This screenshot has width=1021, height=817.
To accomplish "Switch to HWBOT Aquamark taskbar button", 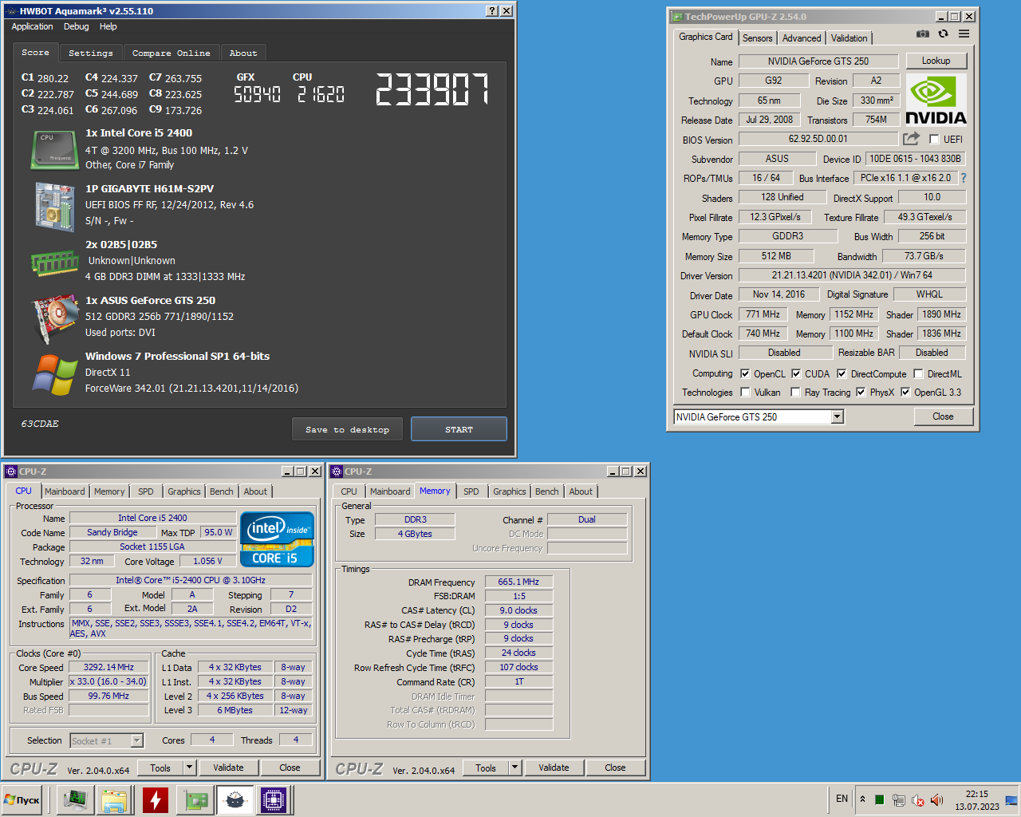I will pos(235,799).
